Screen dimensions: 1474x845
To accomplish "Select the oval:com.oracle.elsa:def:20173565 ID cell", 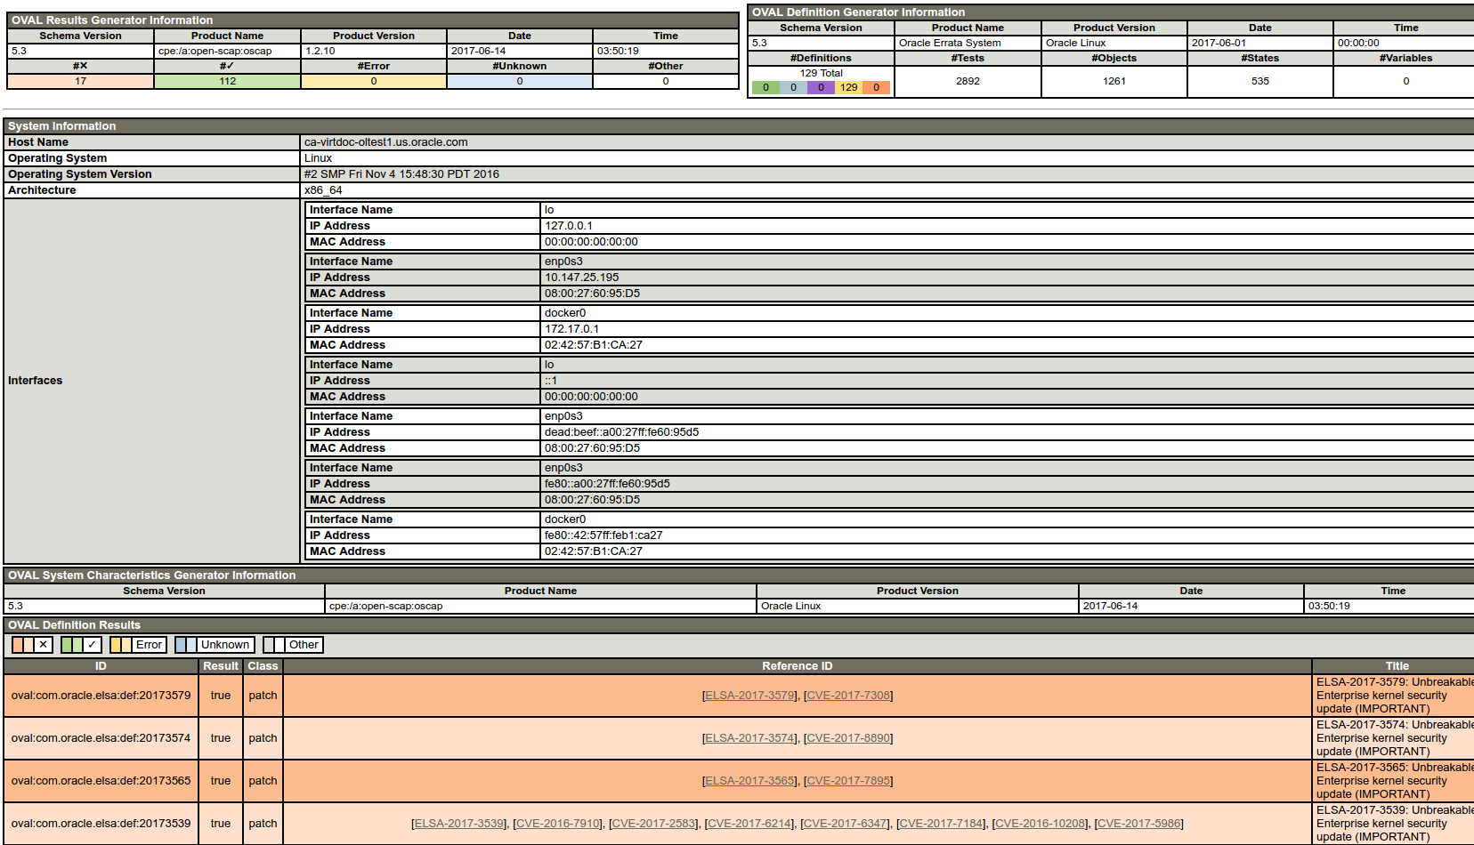I will [x=101, y=781].
